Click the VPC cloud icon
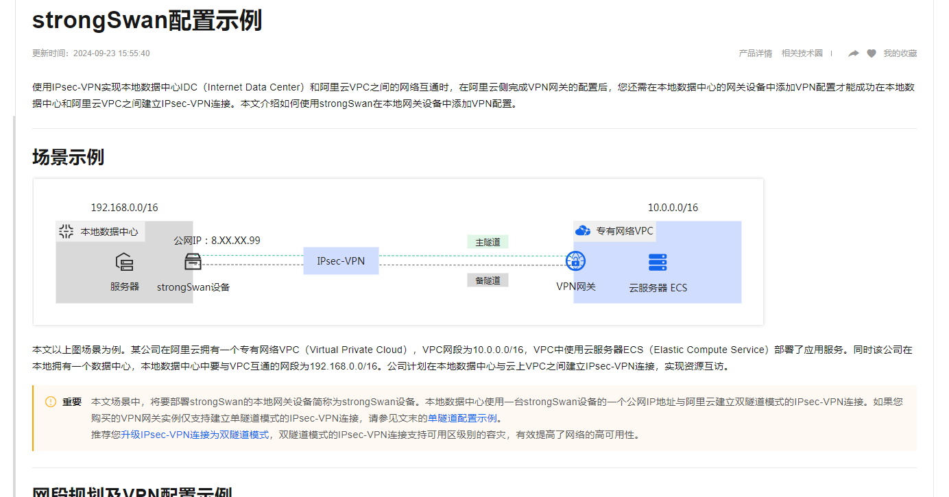Screen dimensions: 949x497 [x=583, y=231]
